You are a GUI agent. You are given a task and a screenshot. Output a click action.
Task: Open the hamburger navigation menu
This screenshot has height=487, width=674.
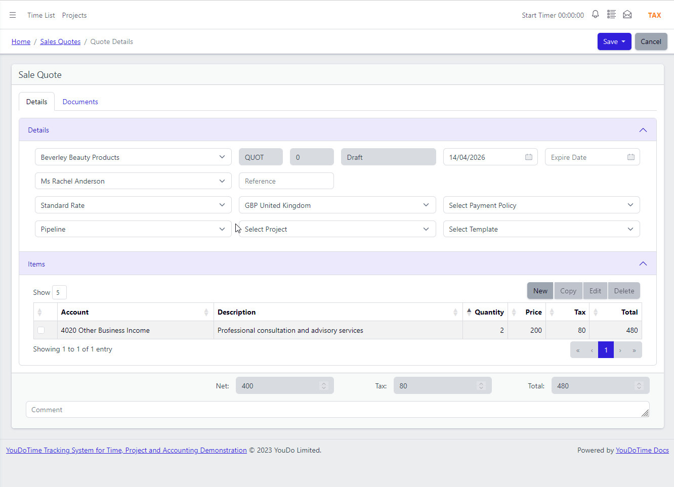click(x=13, y=15)
